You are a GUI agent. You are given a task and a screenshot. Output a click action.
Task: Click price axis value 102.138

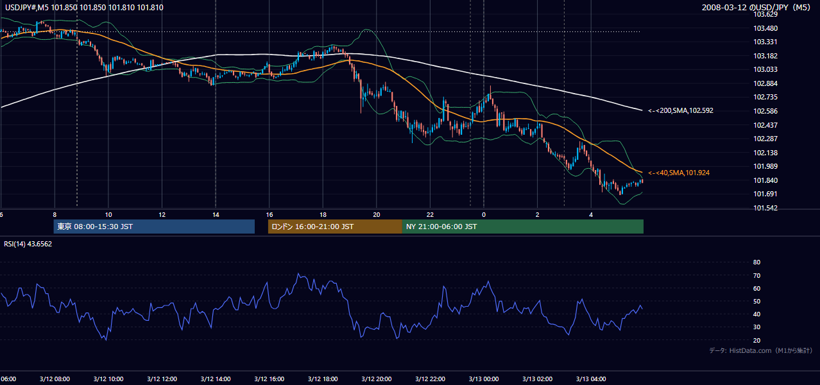pos(765,153)
